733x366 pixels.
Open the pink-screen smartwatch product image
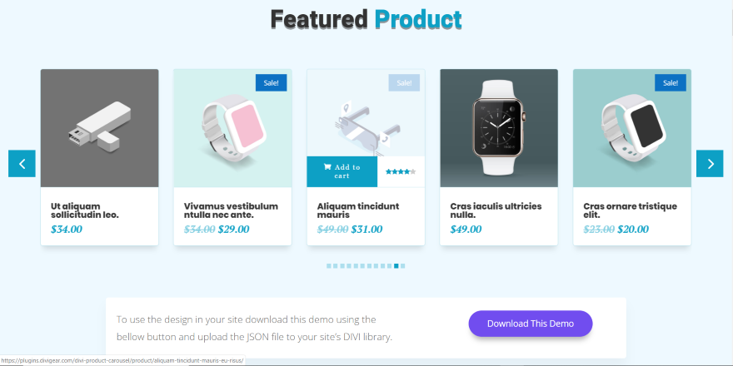pos(232,127)
